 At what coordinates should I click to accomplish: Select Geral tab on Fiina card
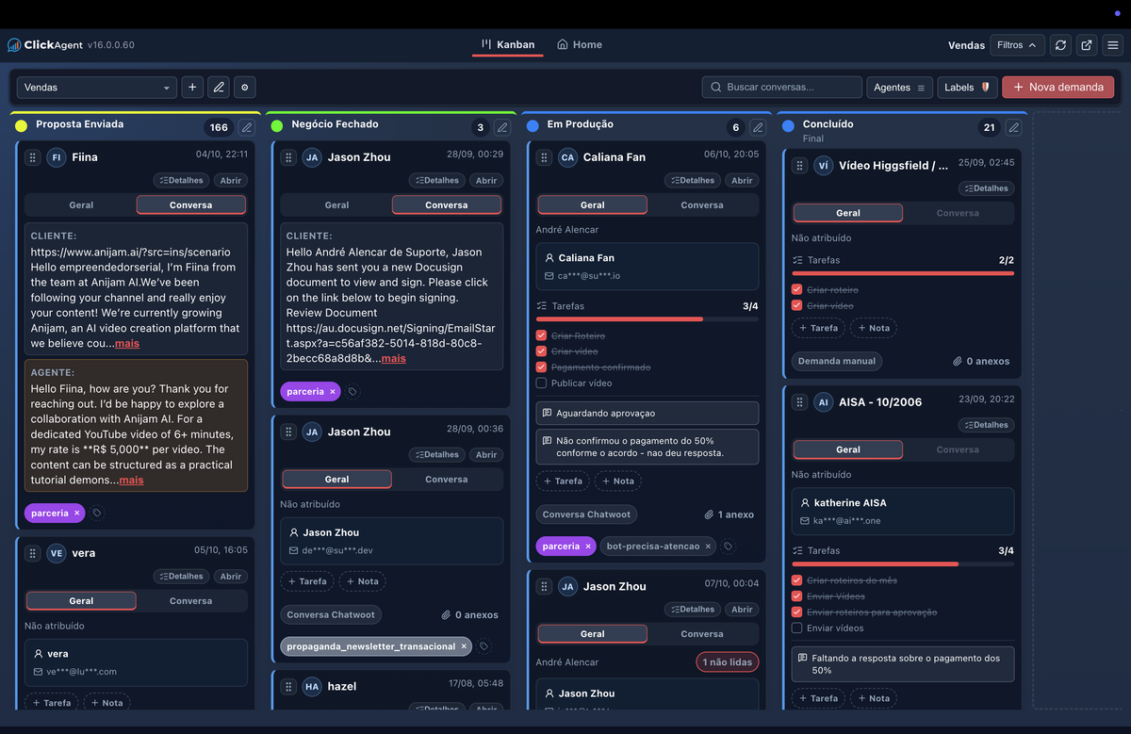point(81,204)
